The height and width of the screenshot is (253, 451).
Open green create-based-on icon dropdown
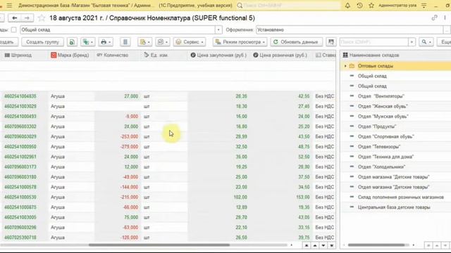point(87,42)
